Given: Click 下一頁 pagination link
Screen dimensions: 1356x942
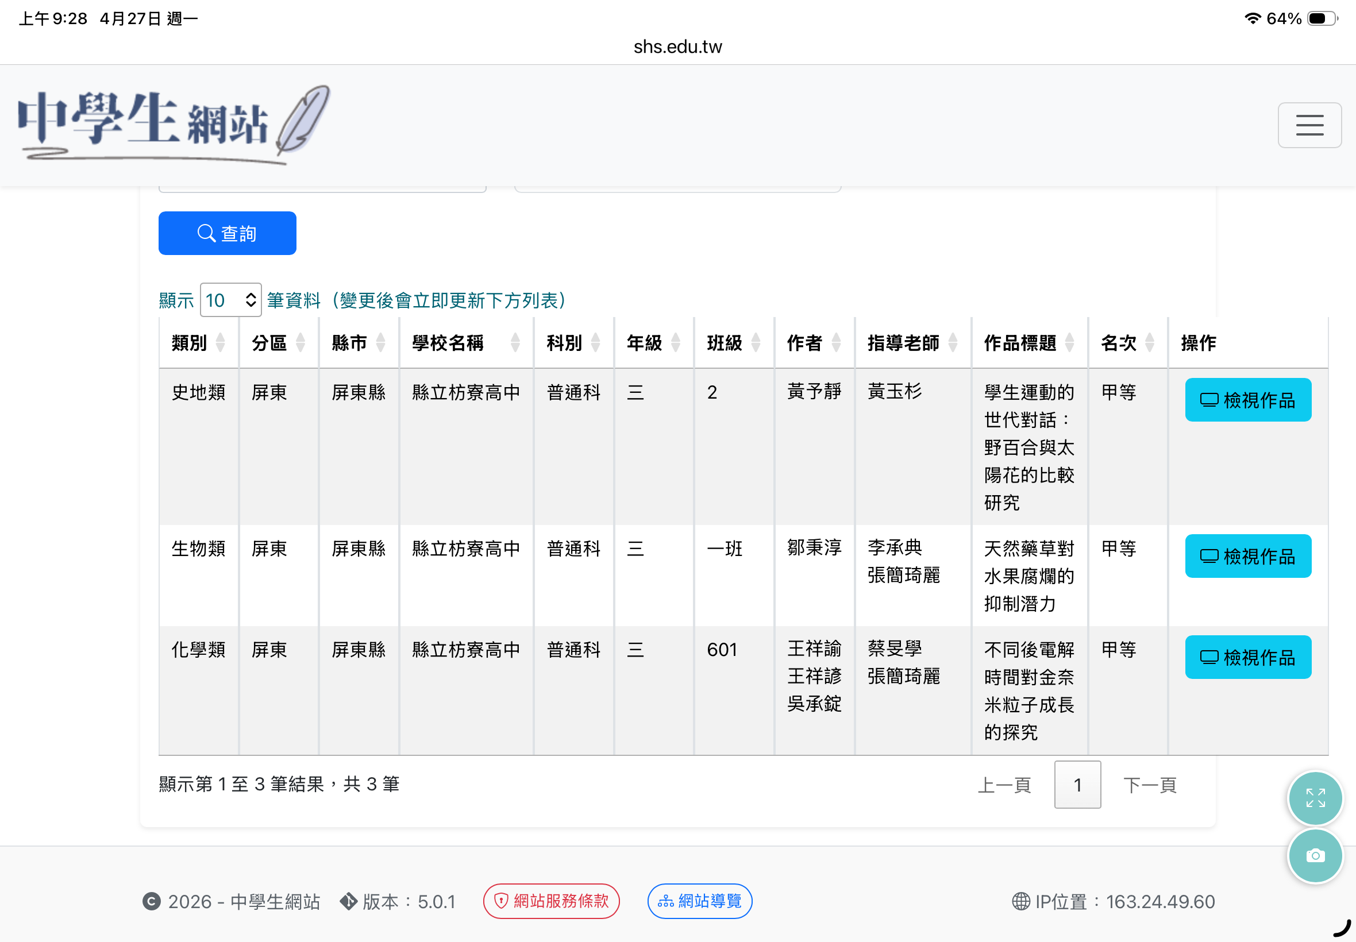Looking at the screenshot, I should tap(1149, 785).
